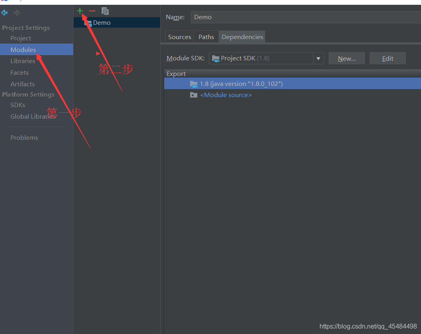Click the back navigation arrow
421x334 pixels.
tap(4, 12)
